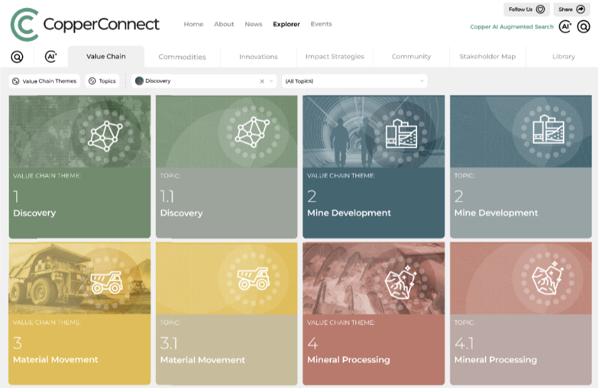This screenshot has height=388, width=598.
Task: Open the search tab icon left of the tabs
Action: 17,57
